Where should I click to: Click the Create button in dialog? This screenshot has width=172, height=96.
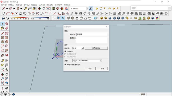(x=90, y=68)
